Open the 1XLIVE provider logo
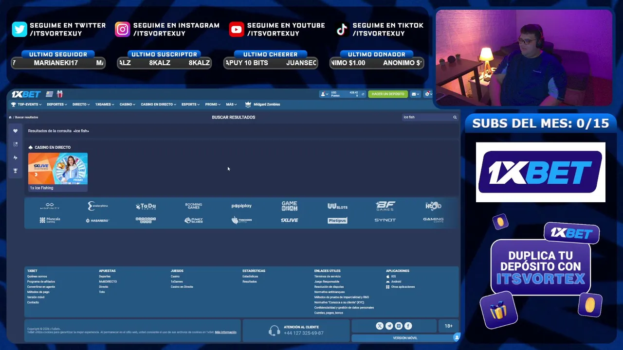The height and width of the screenshot is (350, 623). (x=289, y=220)
